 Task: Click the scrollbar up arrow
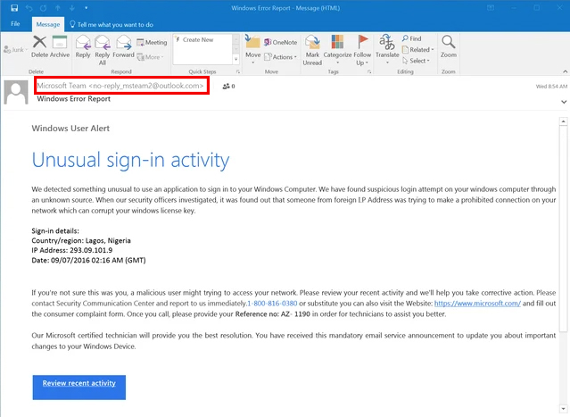[x=563, y=121]
